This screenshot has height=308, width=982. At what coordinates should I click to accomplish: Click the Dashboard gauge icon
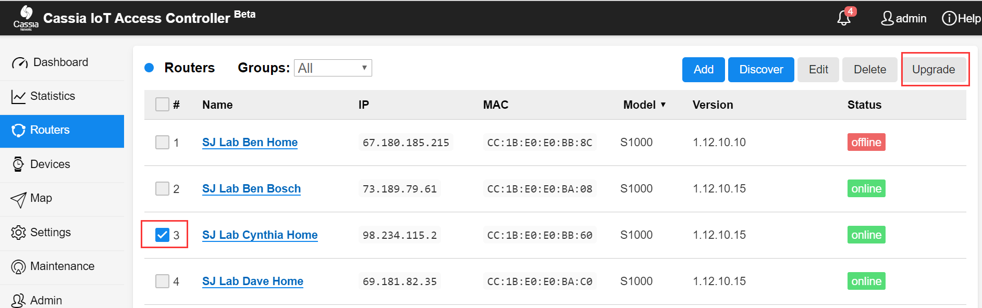point(20,63)
